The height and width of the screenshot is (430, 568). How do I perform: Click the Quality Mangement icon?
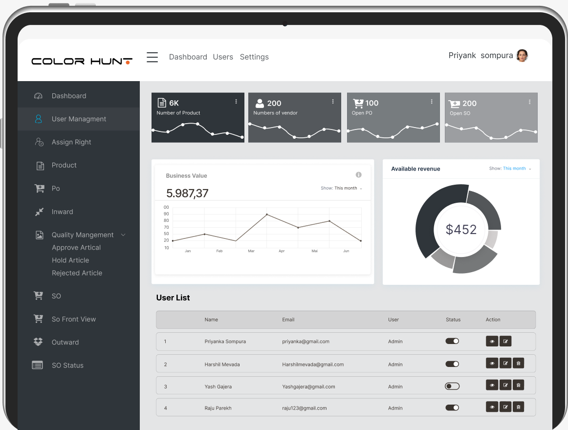click(x=40, y=235)
